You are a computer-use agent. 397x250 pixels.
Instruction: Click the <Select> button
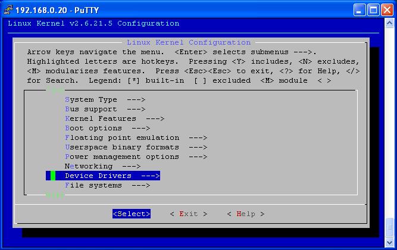[x=132, y=214]
